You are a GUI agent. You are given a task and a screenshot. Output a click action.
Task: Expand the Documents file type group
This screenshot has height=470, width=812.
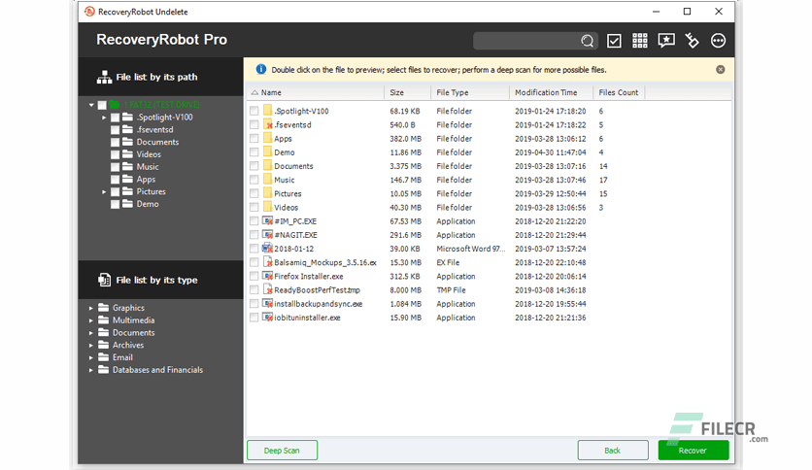coord(91,333)
